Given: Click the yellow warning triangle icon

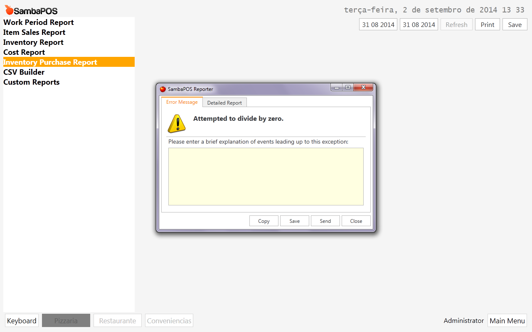Looking at the screenshot, I should (177, 123).
